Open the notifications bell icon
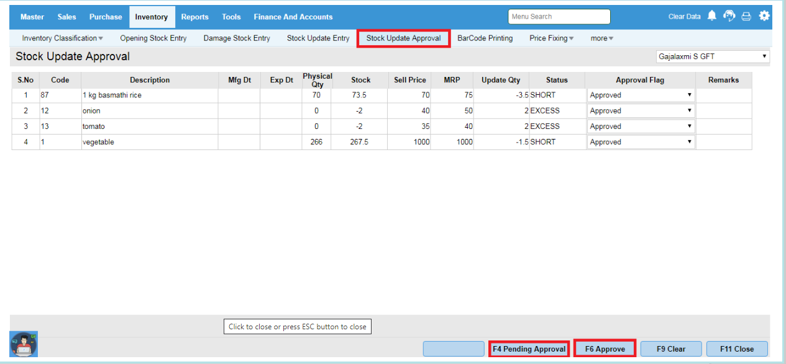Viewport: 786px width, 364px height. pyautogui.click(x=712, y=16)
